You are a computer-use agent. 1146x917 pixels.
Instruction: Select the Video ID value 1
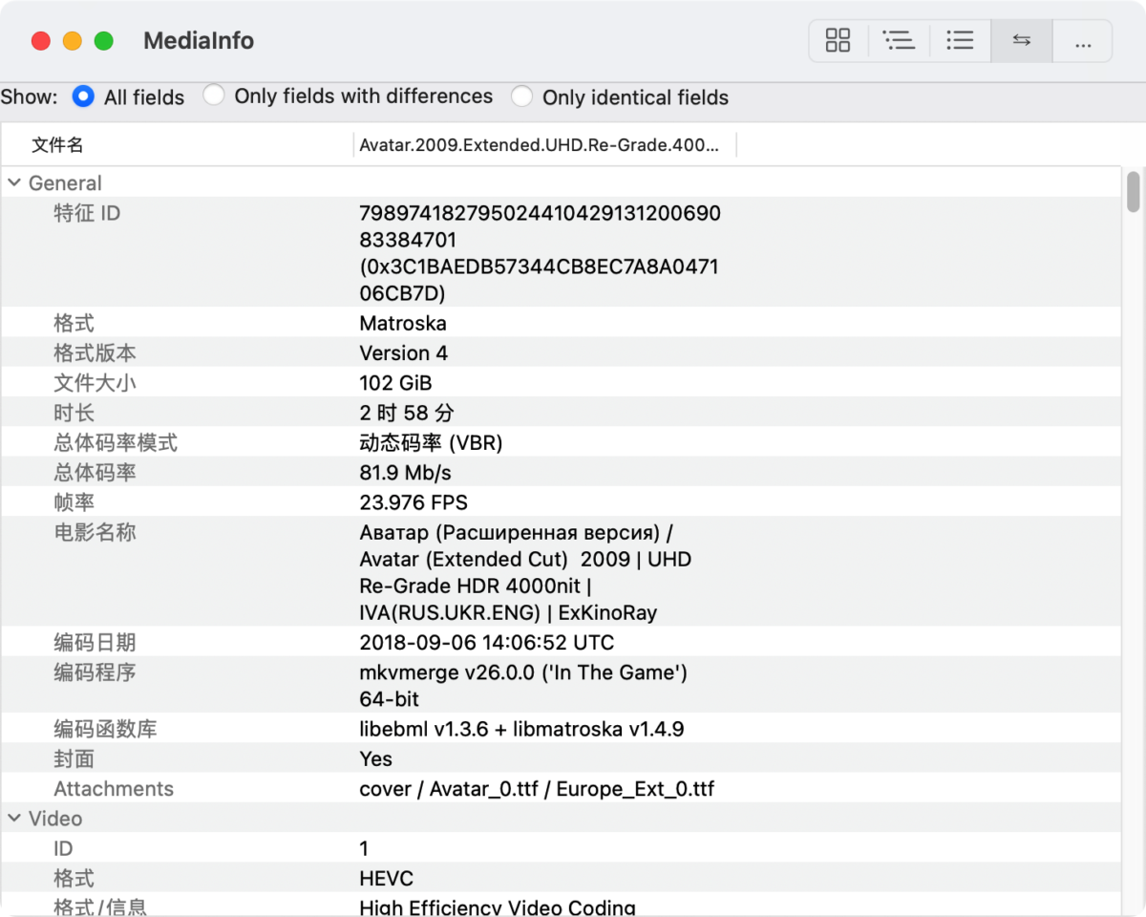(x=364, y=848)
